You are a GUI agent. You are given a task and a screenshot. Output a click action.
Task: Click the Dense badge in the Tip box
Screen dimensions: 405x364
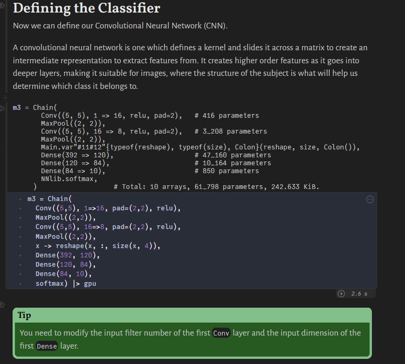pyautogui.click(x=47, y=346)
